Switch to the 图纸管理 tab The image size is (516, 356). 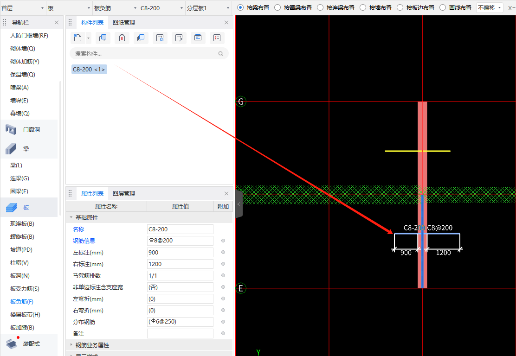coord(124,22)
